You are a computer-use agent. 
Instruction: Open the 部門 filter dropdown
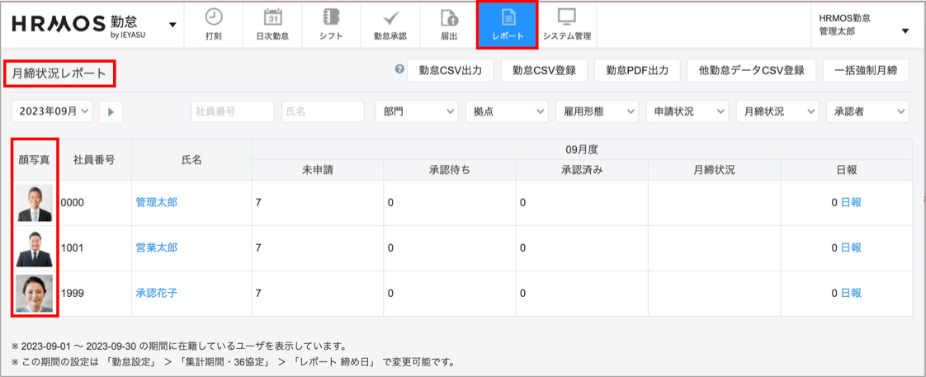pyautogui.click(x=416, y=111)
